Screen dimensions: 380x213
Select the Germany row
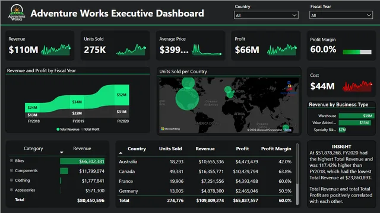(x=205, y=191)
